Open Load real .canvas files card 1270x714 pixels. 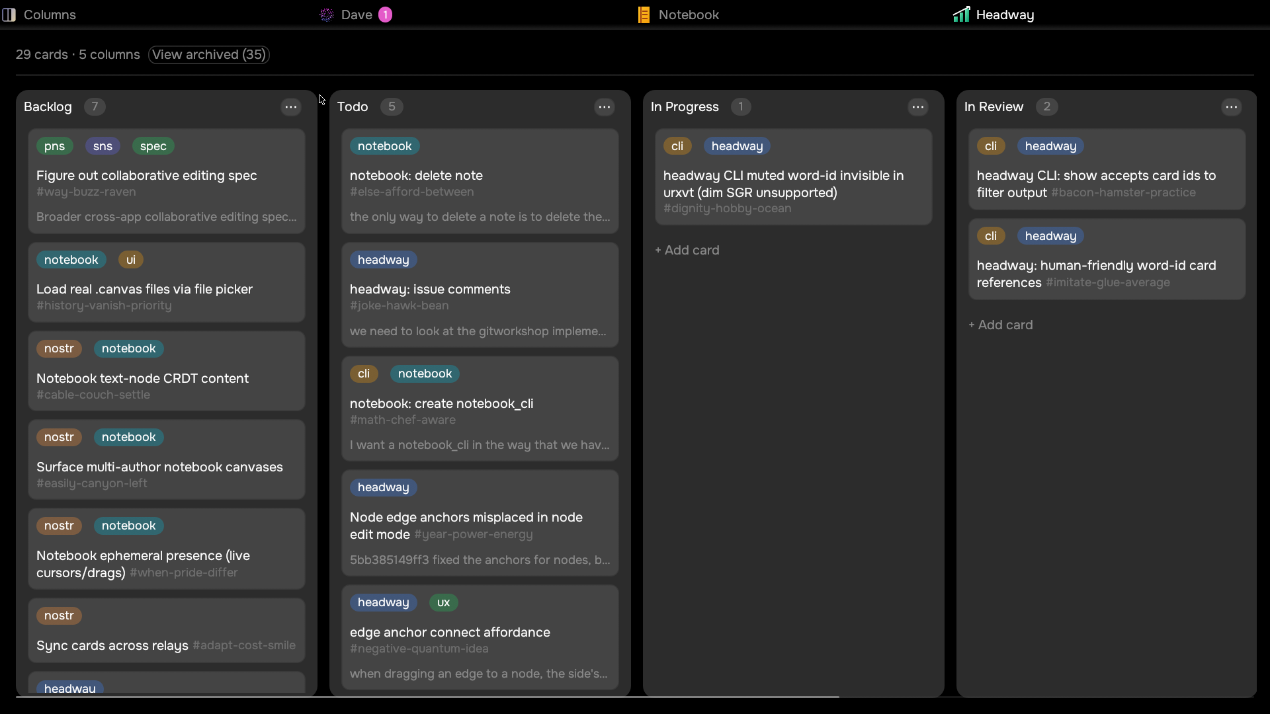point(167,282)
